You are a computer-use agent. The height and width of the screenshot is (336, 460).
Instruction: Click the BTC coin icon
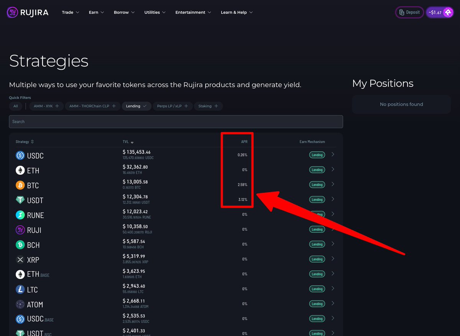pyautogui.click(x=20, y=185)
